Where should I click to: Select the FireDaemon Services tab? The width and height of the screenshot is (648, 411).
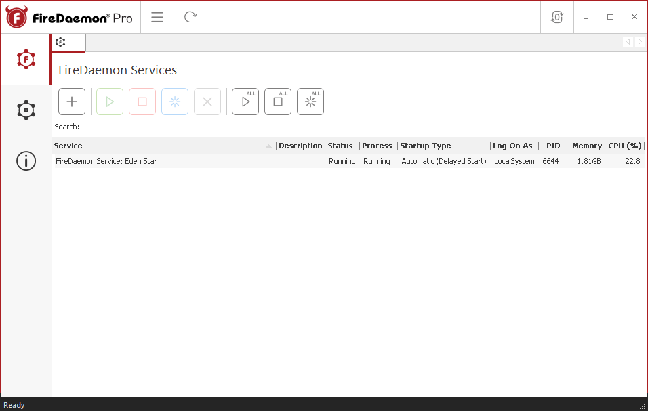[68, 43]
